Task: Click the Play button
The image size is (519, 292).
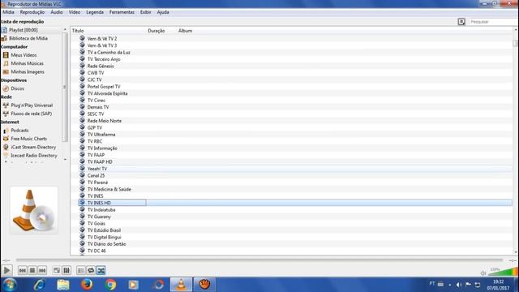Action: click(x=6, y=270)
